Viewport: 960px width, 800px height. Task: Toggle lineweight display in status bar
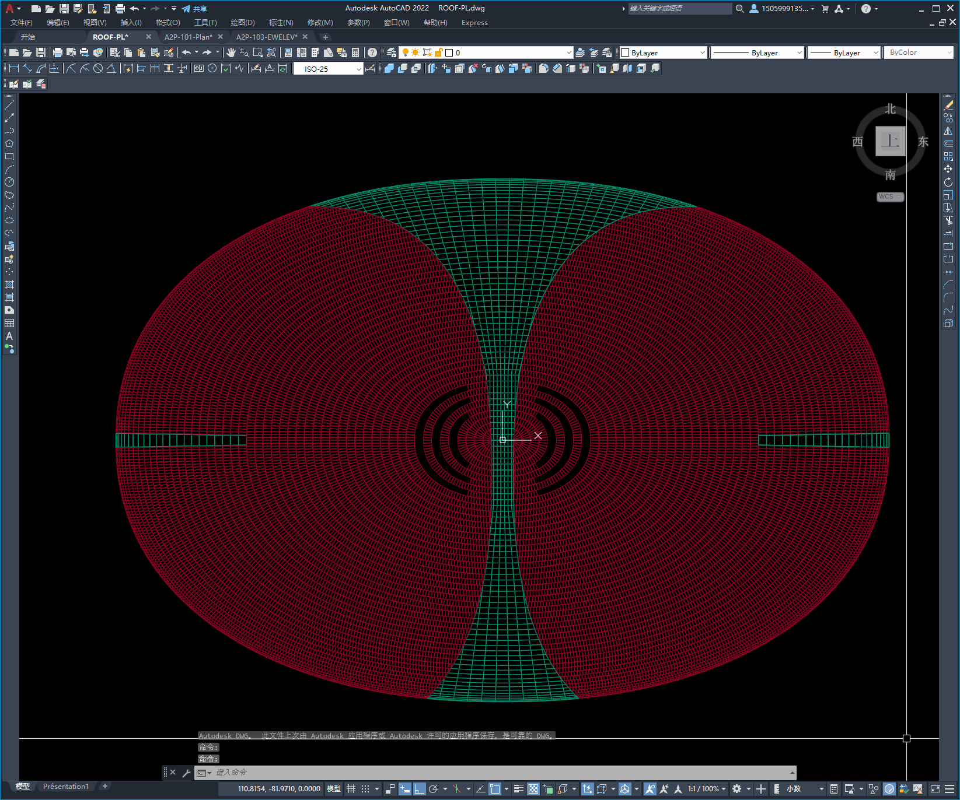tap(519, 789)
